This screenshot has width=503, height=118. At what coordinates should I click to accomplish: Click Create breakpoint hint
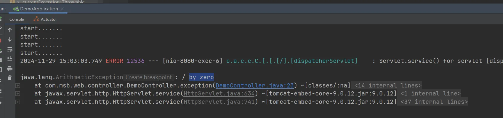(x=149, y=77)
